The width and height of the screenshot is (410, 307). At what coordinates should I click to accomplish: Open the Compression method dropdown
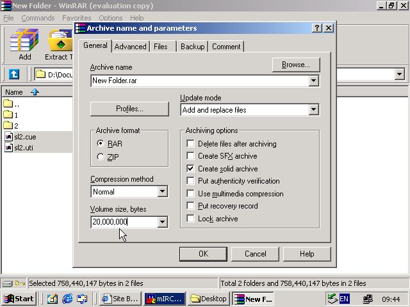(x=162, y=192)
